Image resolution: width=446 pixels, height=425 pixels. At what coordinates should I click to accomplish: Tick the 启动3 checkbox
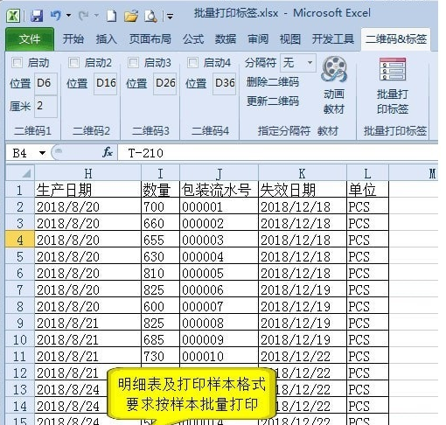coord(133,62)
